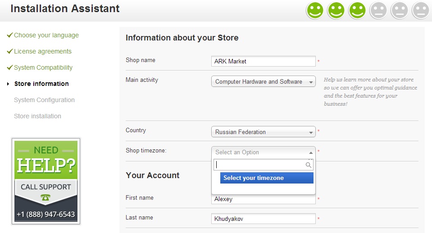Go to Choose your language step
432x233 pixels.
[x=46, y=35]
